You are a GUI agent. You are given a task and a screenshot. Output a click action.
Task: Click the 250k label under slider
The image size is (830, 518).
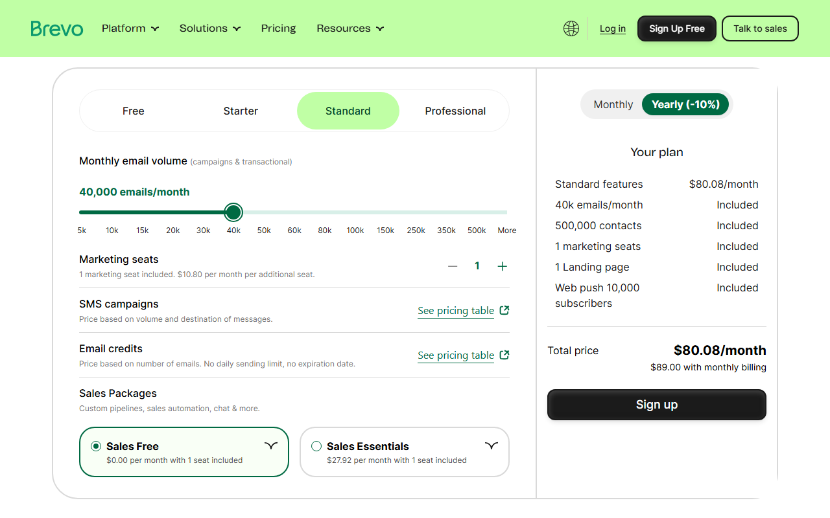[x=416, y=231]
